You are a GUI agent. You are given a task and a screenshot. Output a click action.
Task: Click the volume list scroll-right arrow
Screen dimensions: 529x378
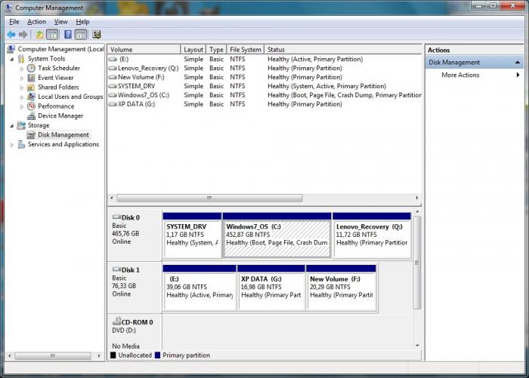[417, 198]
